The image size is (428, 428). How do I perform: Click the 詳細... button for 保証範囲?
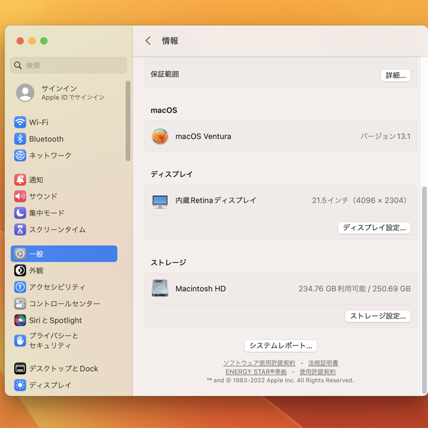click(395, 76)
